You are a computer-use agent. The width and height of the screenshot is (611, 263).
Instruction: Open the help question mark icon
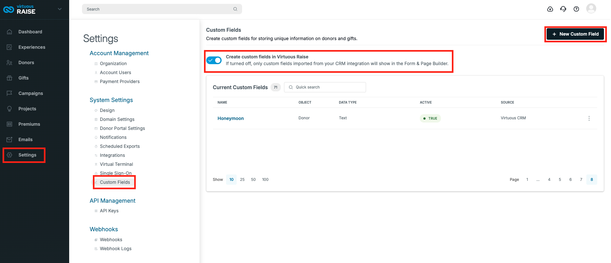tap(576, 9)
